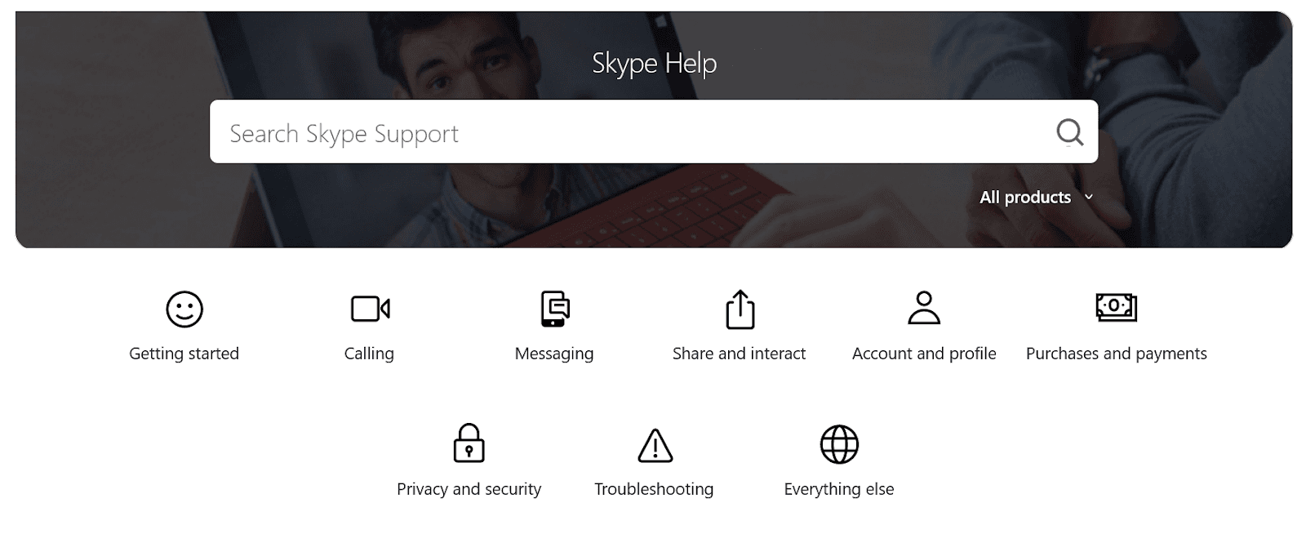Open the Troubleshooting text link

(654, 489)
